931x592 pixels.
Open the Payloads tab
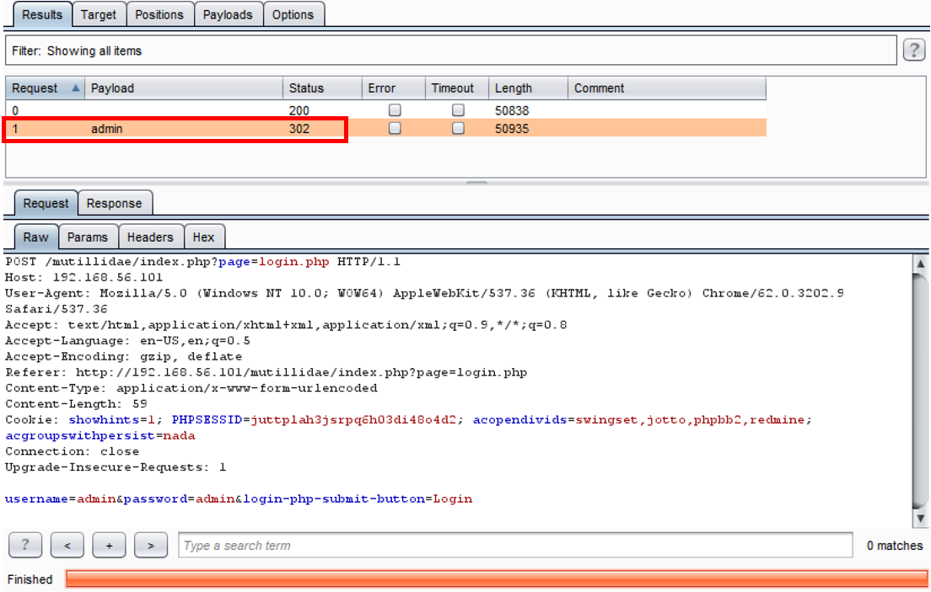point(228,14)
